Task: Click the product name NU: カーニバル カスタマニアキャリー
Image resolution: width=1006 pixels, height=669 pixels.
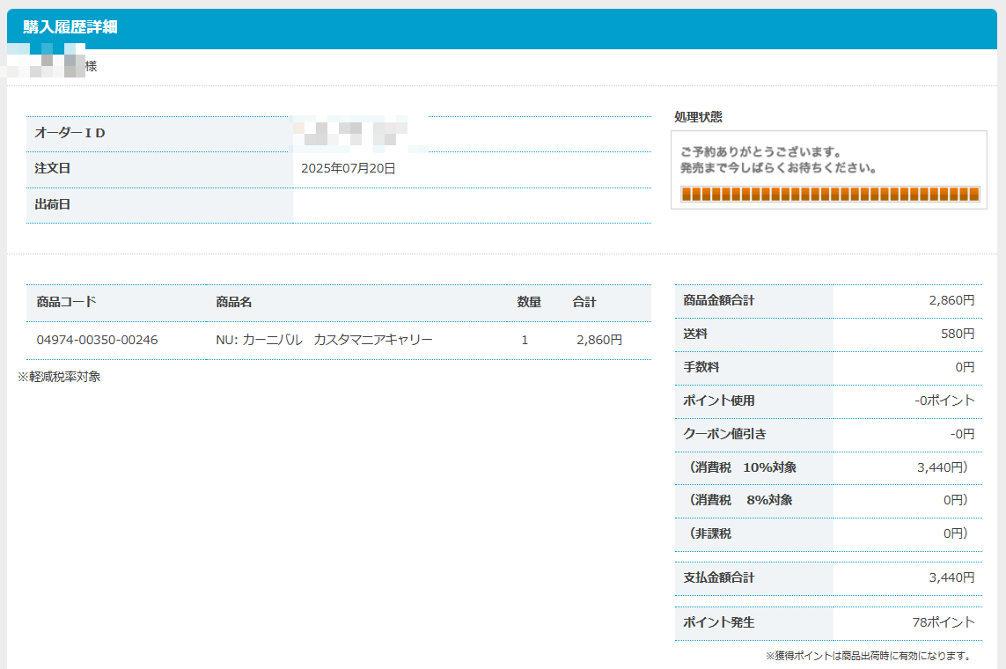Action: click(324, 340)
